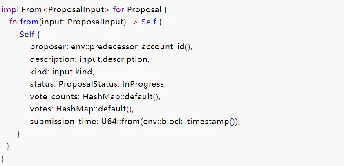The width and height of the screenshot is (344, 166).
Task: Click the 'fn' keyword
Action: tap(13, 22)
